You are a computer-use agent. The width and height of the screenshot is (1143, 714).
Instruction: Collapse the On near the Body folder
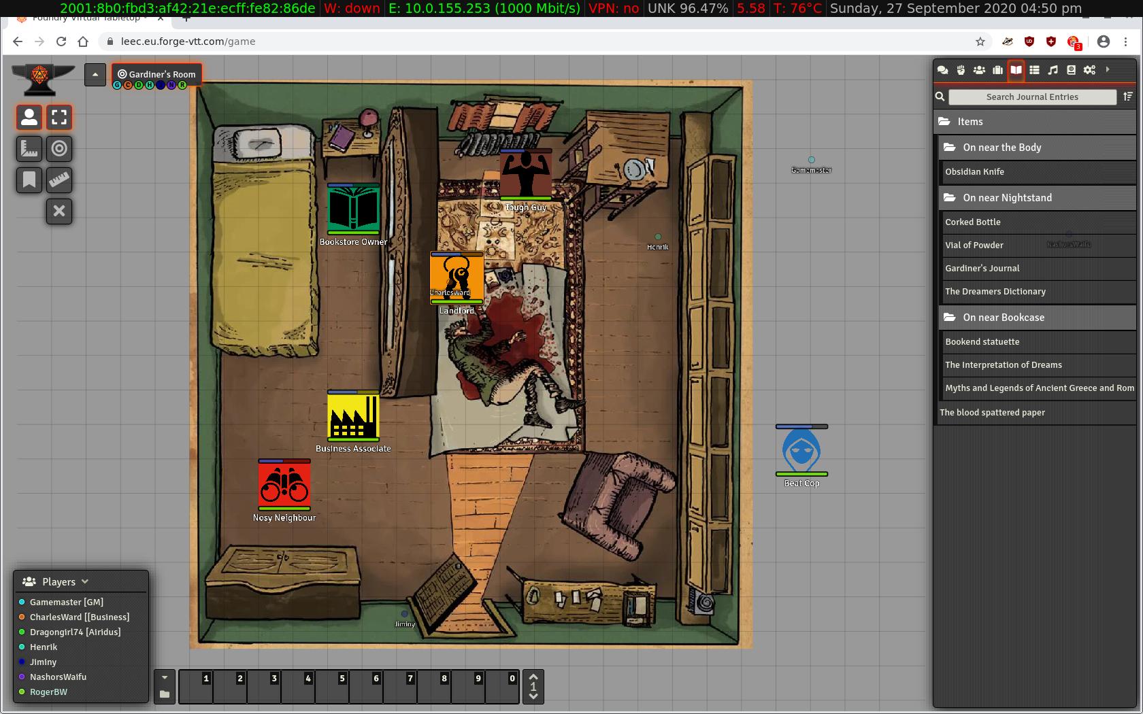[x=1038, y=148]
